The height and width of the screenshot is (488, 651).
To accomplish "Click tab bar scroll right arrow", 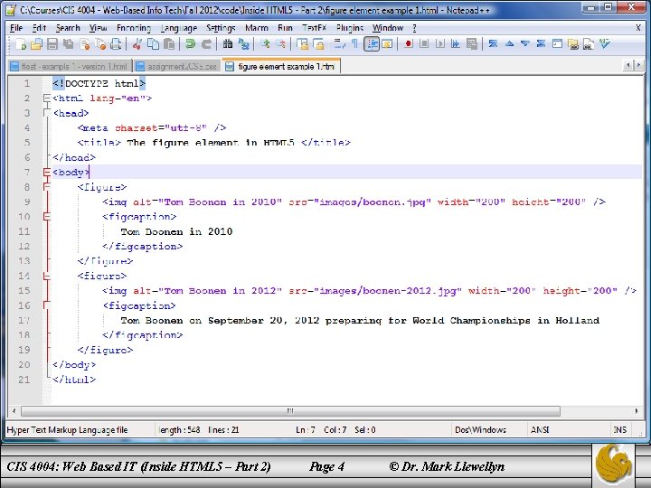I will point(638,65).
